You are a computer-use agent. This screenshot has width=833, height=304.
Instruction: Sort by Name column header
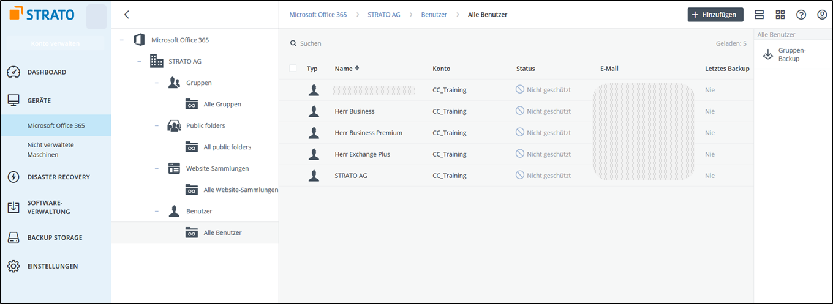[x=347, y=69]
